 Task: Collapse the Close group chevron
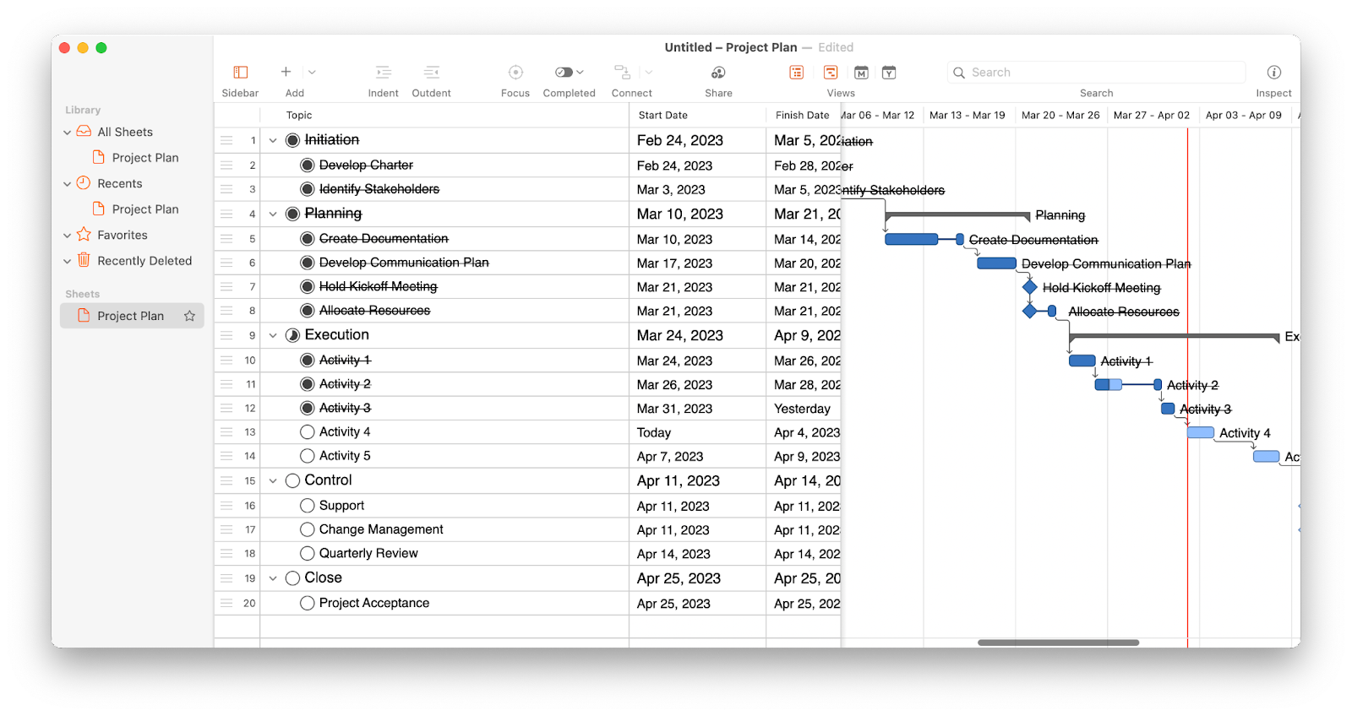(x=273, y=579)
